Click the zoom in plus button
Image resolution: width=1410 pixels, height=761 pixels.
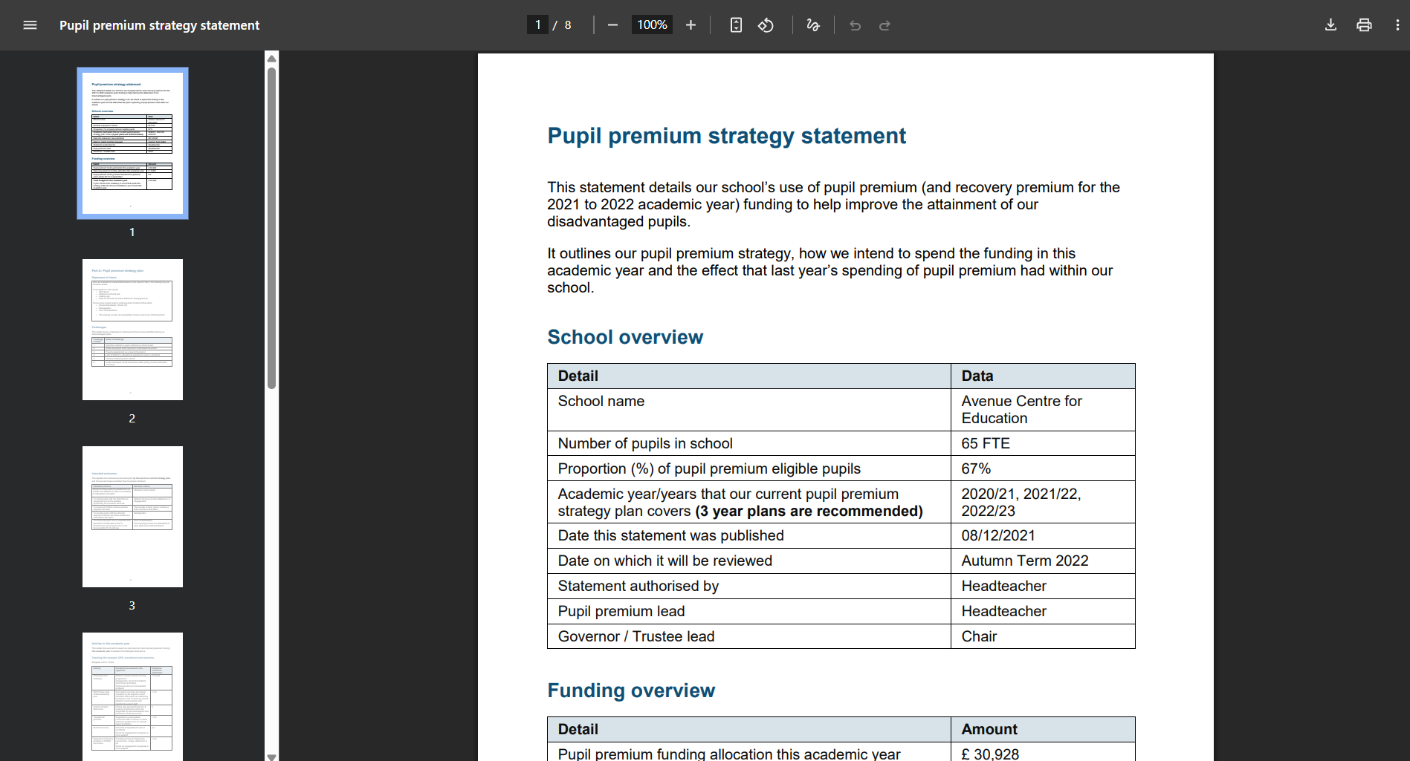(691, 25)
